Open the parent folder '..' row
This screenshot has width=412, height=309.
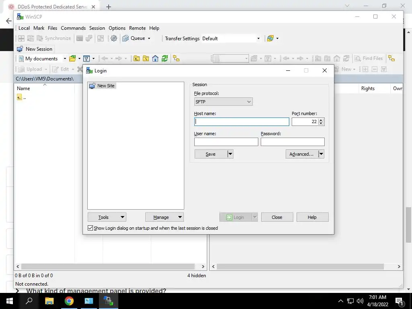coord(22,97)
